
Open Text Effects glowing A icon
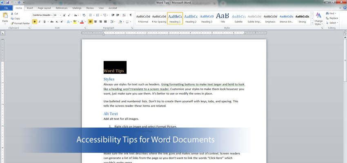[x=68, y=22]
